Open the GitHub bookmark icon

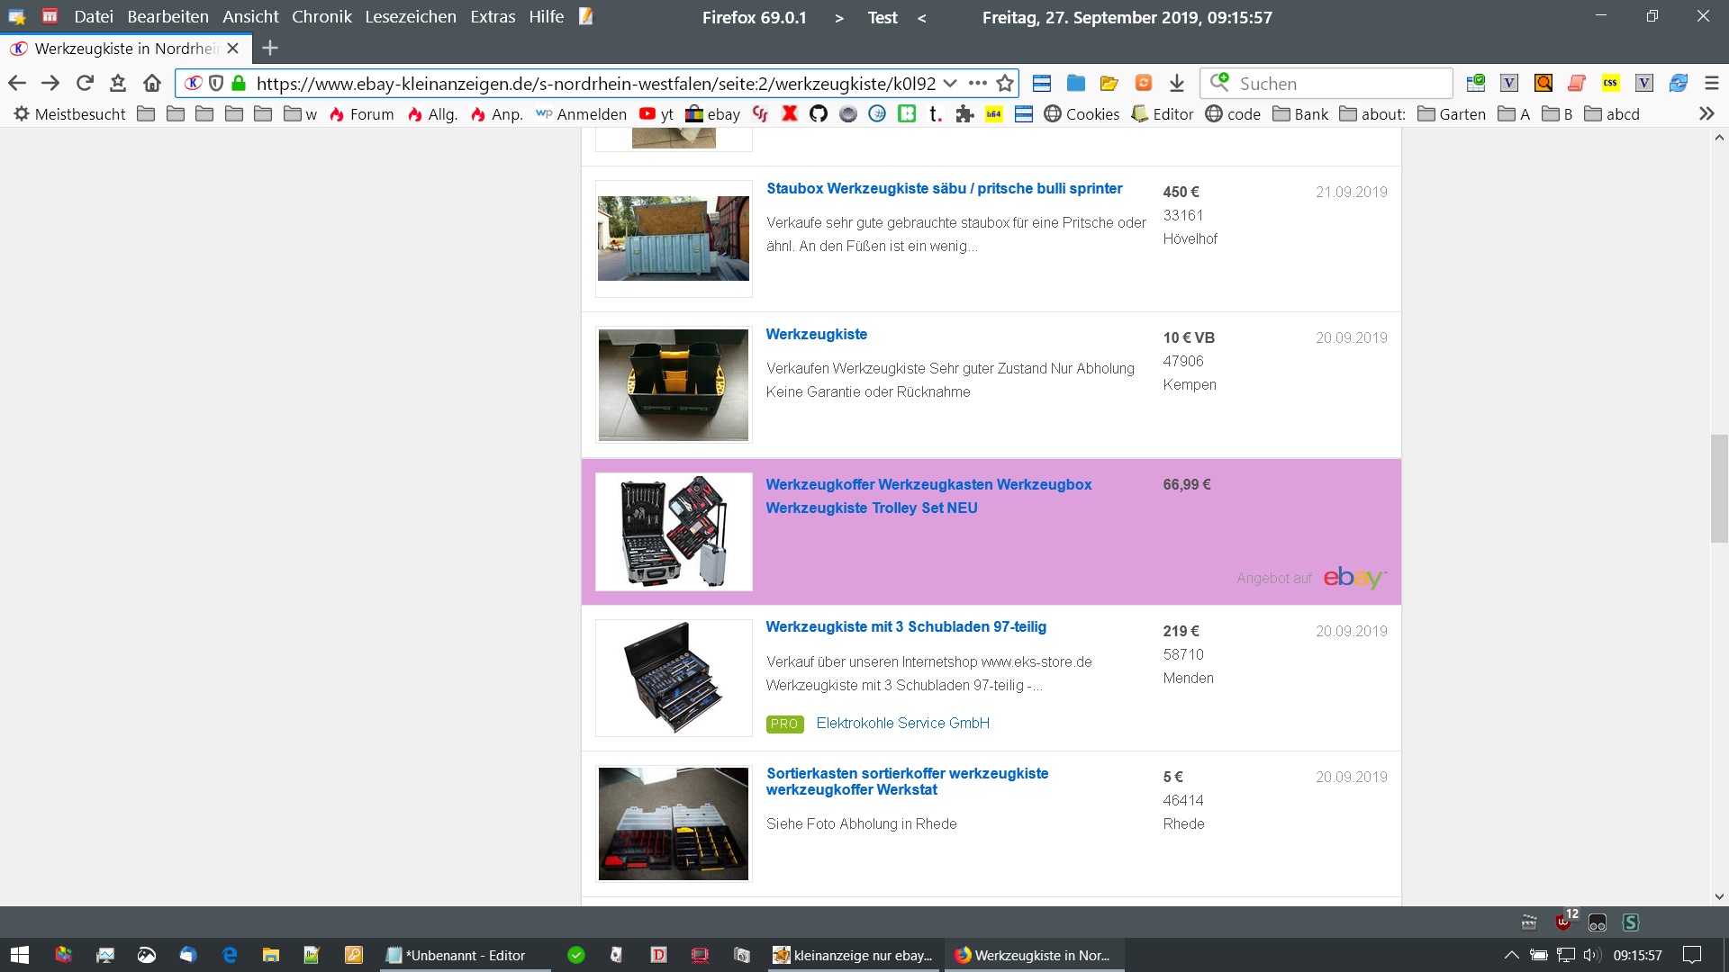818,113
